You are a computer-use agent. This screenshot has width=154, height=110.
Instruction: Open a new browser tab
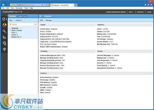pyautogui.click(x=76, y=5)
